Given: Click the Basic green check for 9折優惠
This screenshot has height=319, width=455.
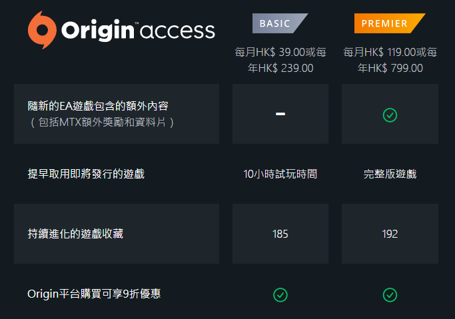Looking at the screenshot, I should 280,295.
